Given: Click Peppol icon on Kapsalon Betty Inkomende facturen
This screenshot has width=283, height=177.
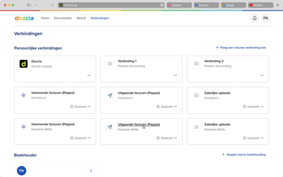Looking at the screenshot, I should click(x=24, y=127).
